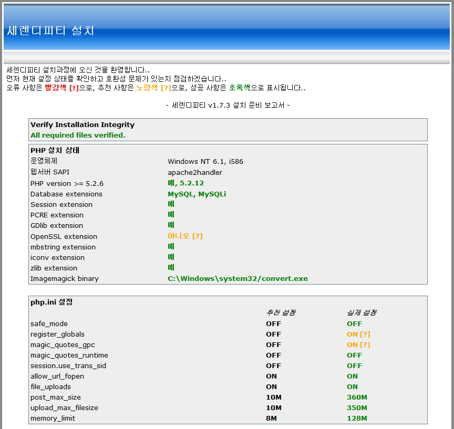Image resolution: width=454 pixels, height=429 pixels.
Task: Click the 'magic_quotes_gpc' setting name
Action: (63, 345)
